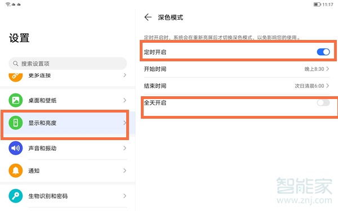Enable the 全天开启 switch
Viewport: 338px width, 211px height.
[x=323, y=103]
